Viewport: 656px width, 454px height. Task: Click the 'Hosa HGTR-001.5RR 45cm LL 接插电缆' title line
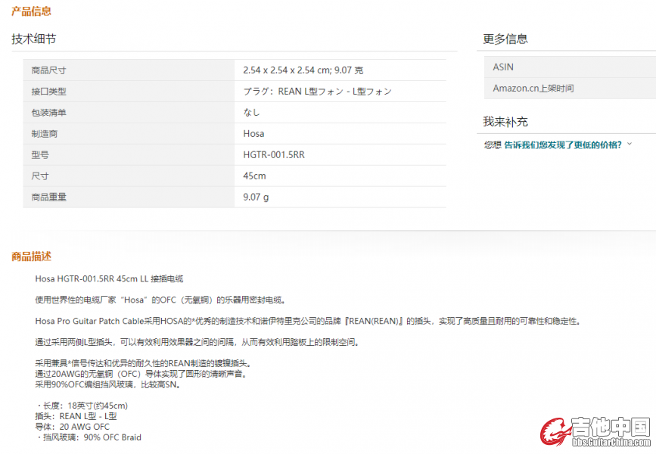(x=109, y=279)
